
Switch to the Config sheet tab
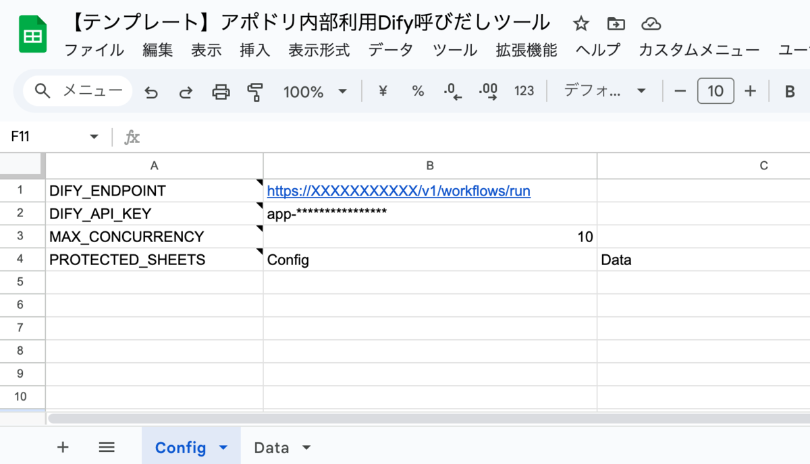click(180, 447)
